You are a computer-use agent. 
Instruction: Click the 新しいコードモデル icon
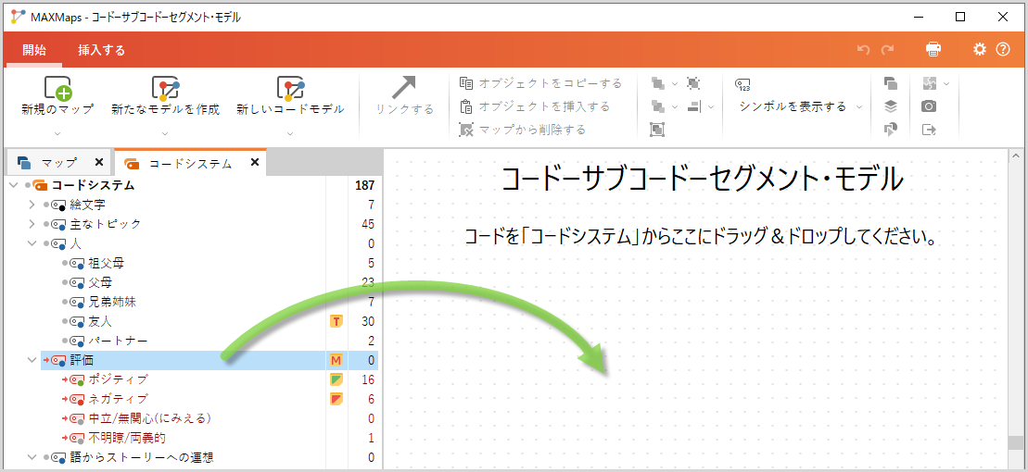click(x=290, y=88)
